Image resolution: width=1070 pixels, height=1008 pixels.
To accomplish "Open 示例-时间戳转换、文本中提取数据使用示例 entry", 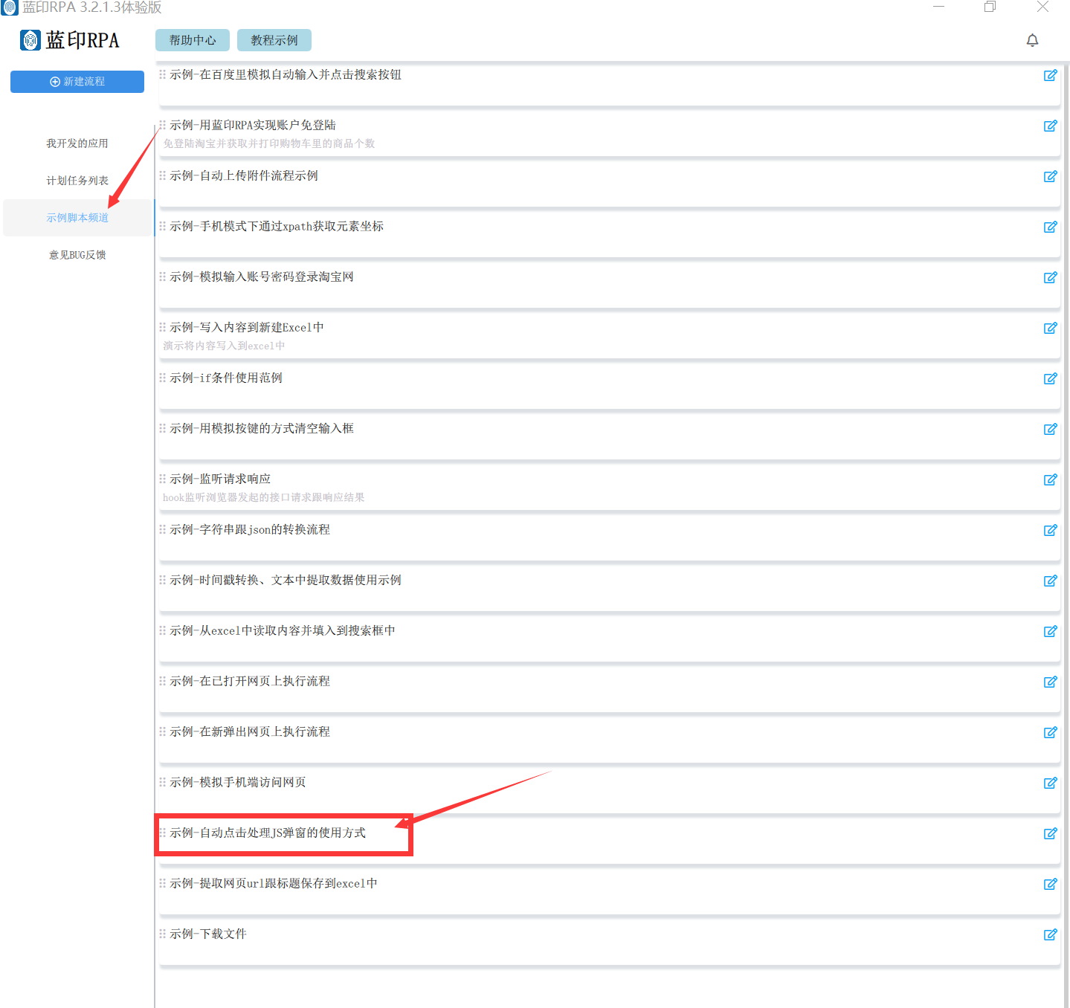I will 286,580.
